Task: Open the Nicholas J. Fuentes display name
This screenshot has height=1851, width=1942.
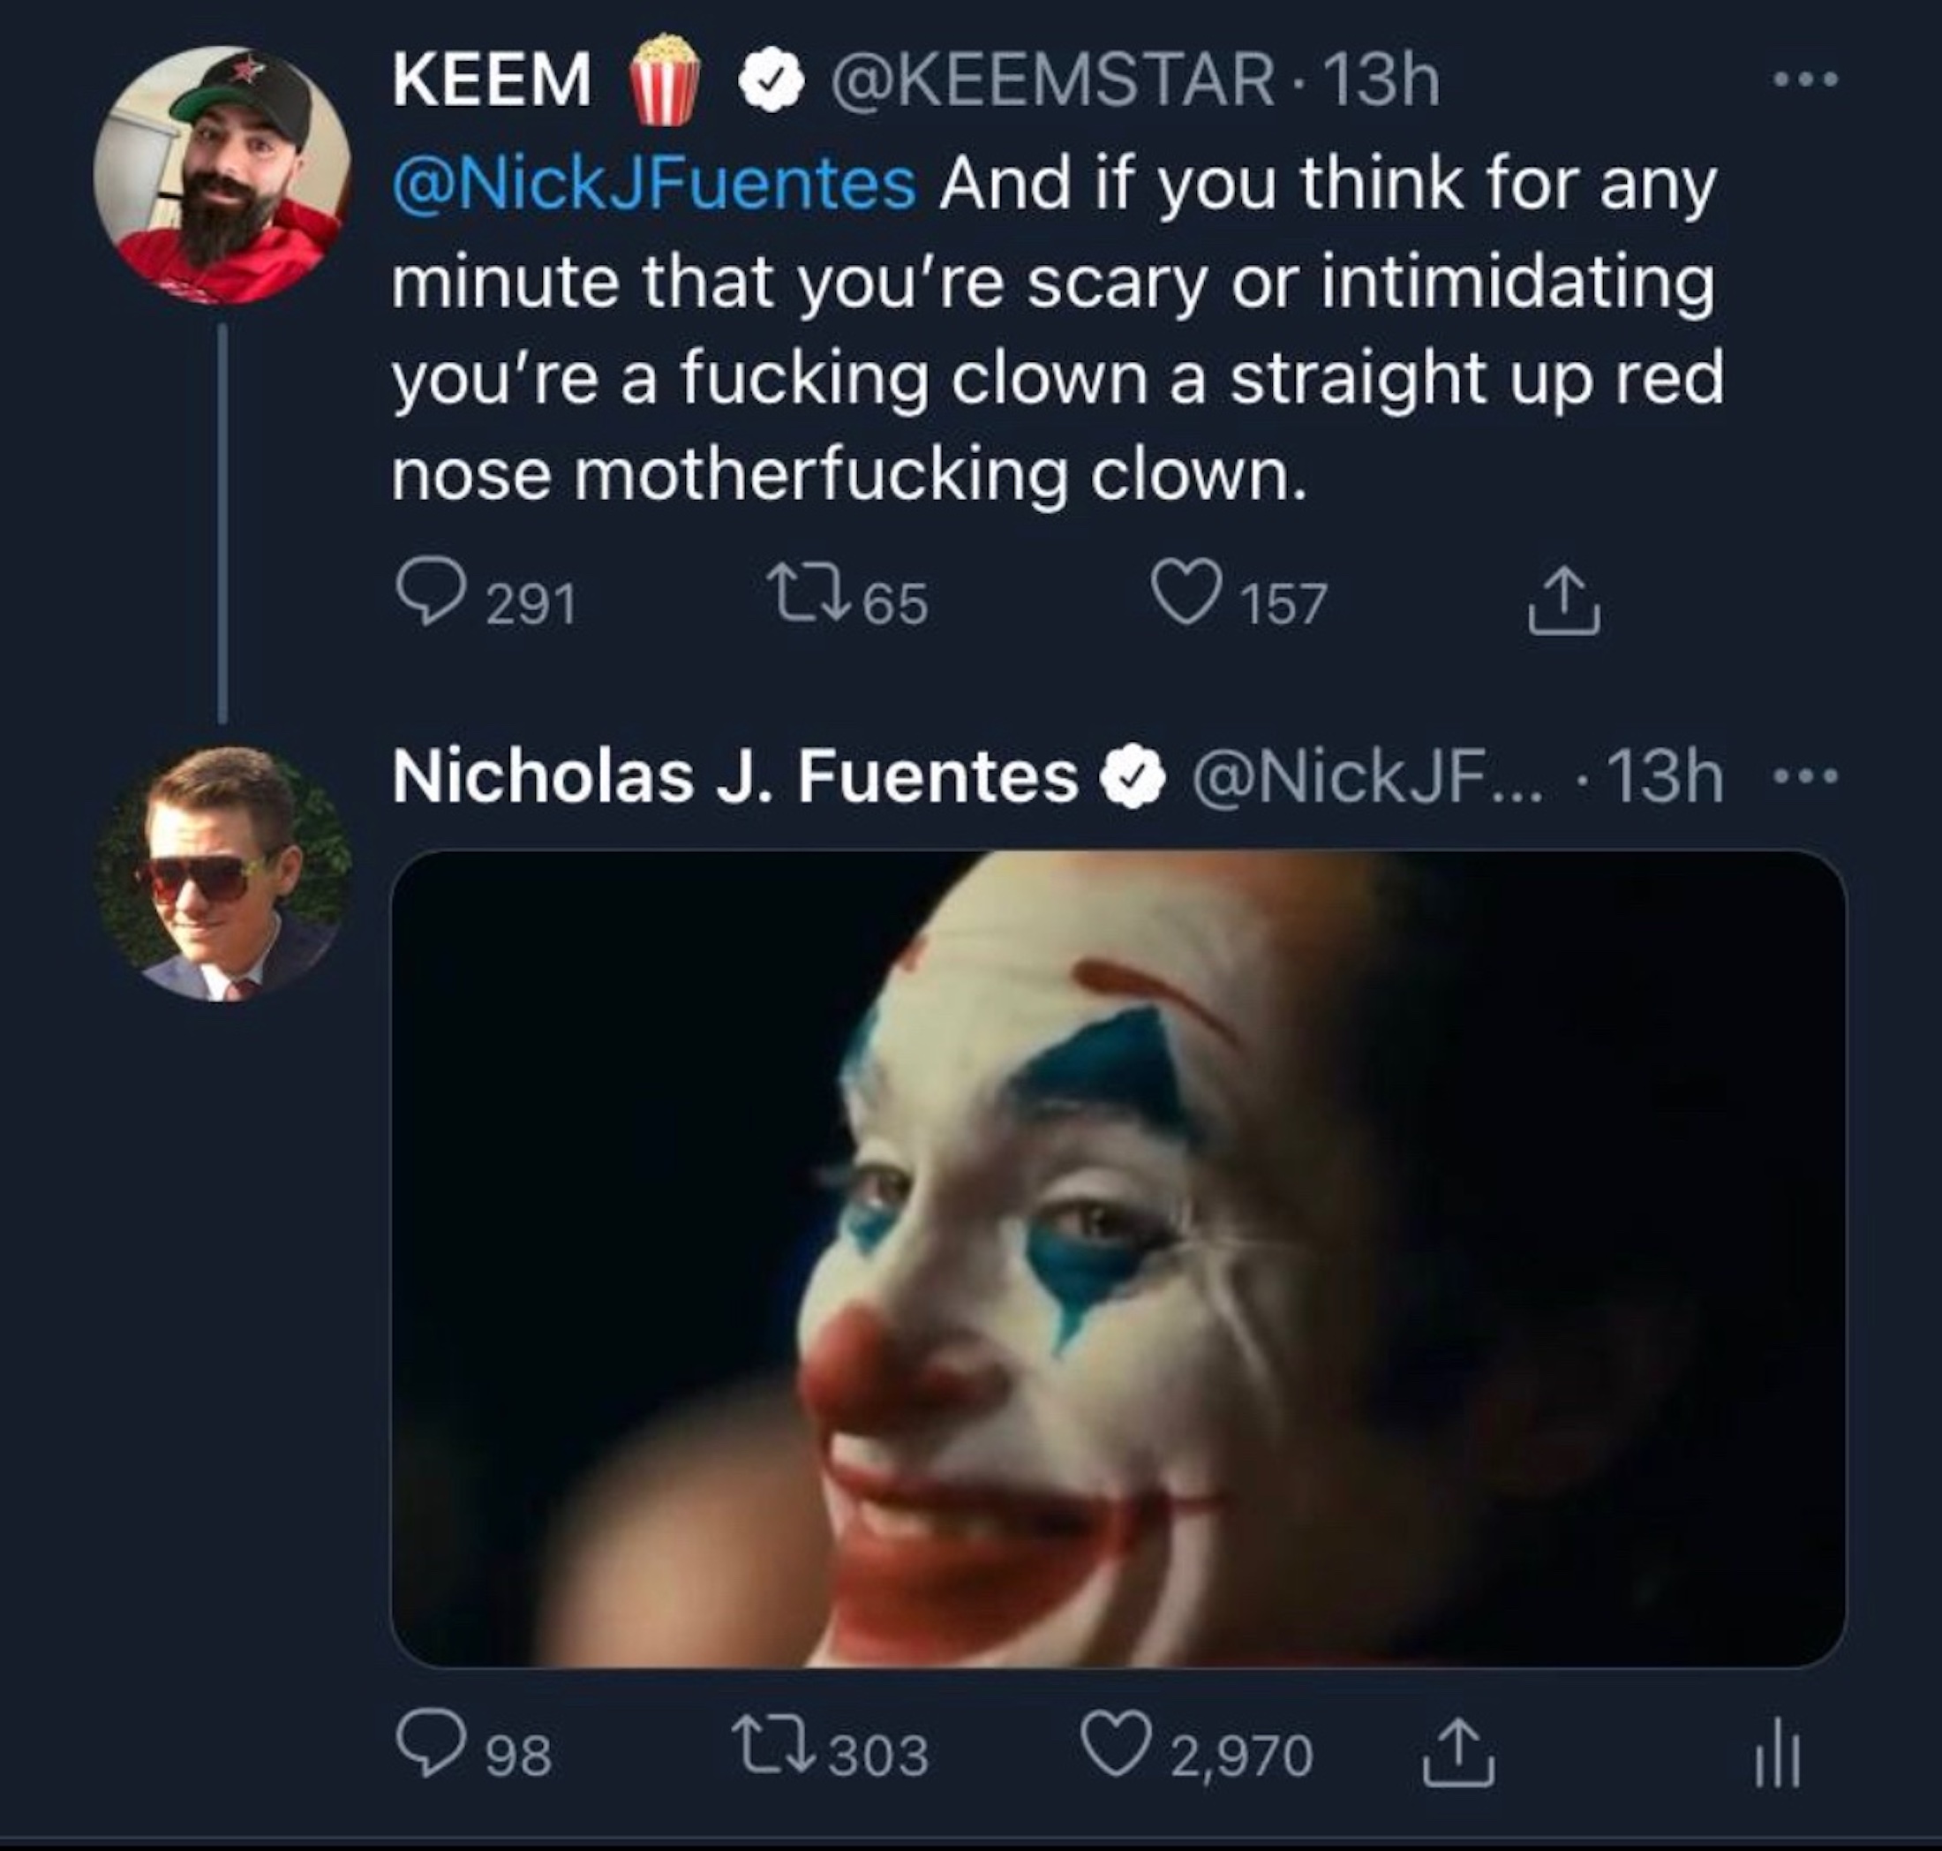Action: pos(734,776)
